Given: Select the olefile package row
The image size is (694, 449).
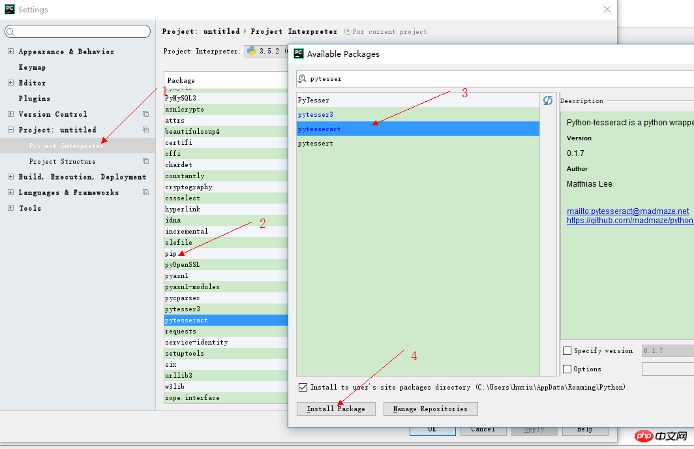Looking at the screenshot, I should pos(226,242).
